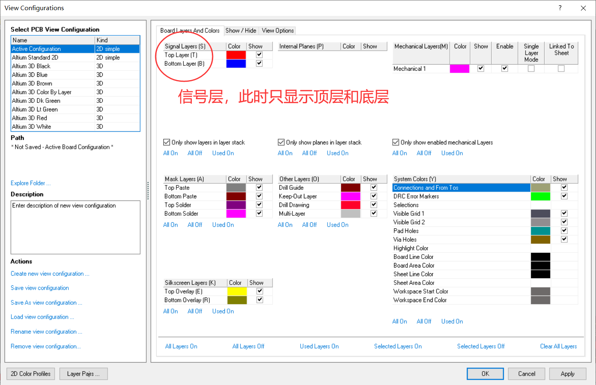Click the Cancel button
The width and height of the screenshot is (596, 385).
click(527, 374)
